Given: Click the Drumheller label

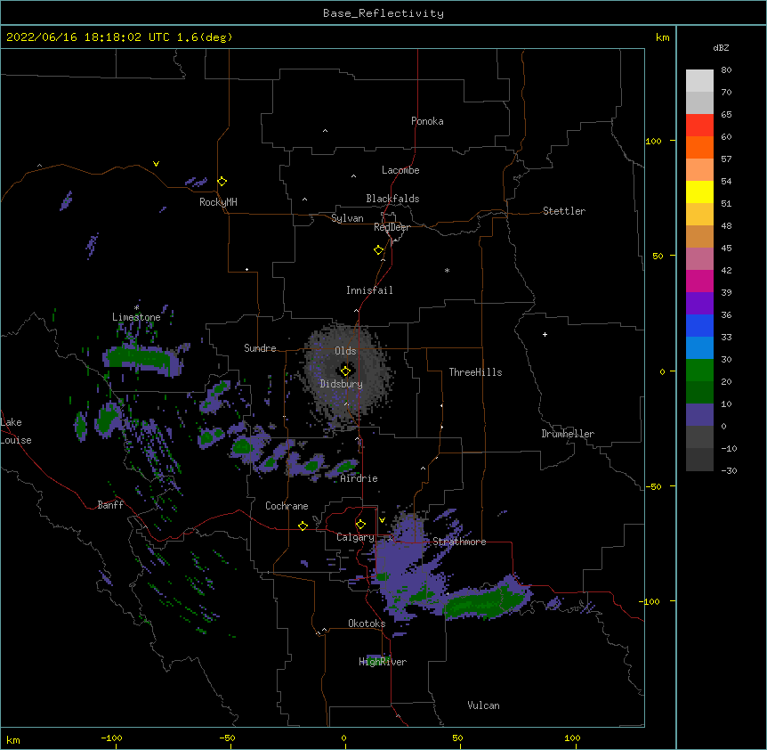Looking at the screenshot, I should pyautogui.click(x=568, y=434).
